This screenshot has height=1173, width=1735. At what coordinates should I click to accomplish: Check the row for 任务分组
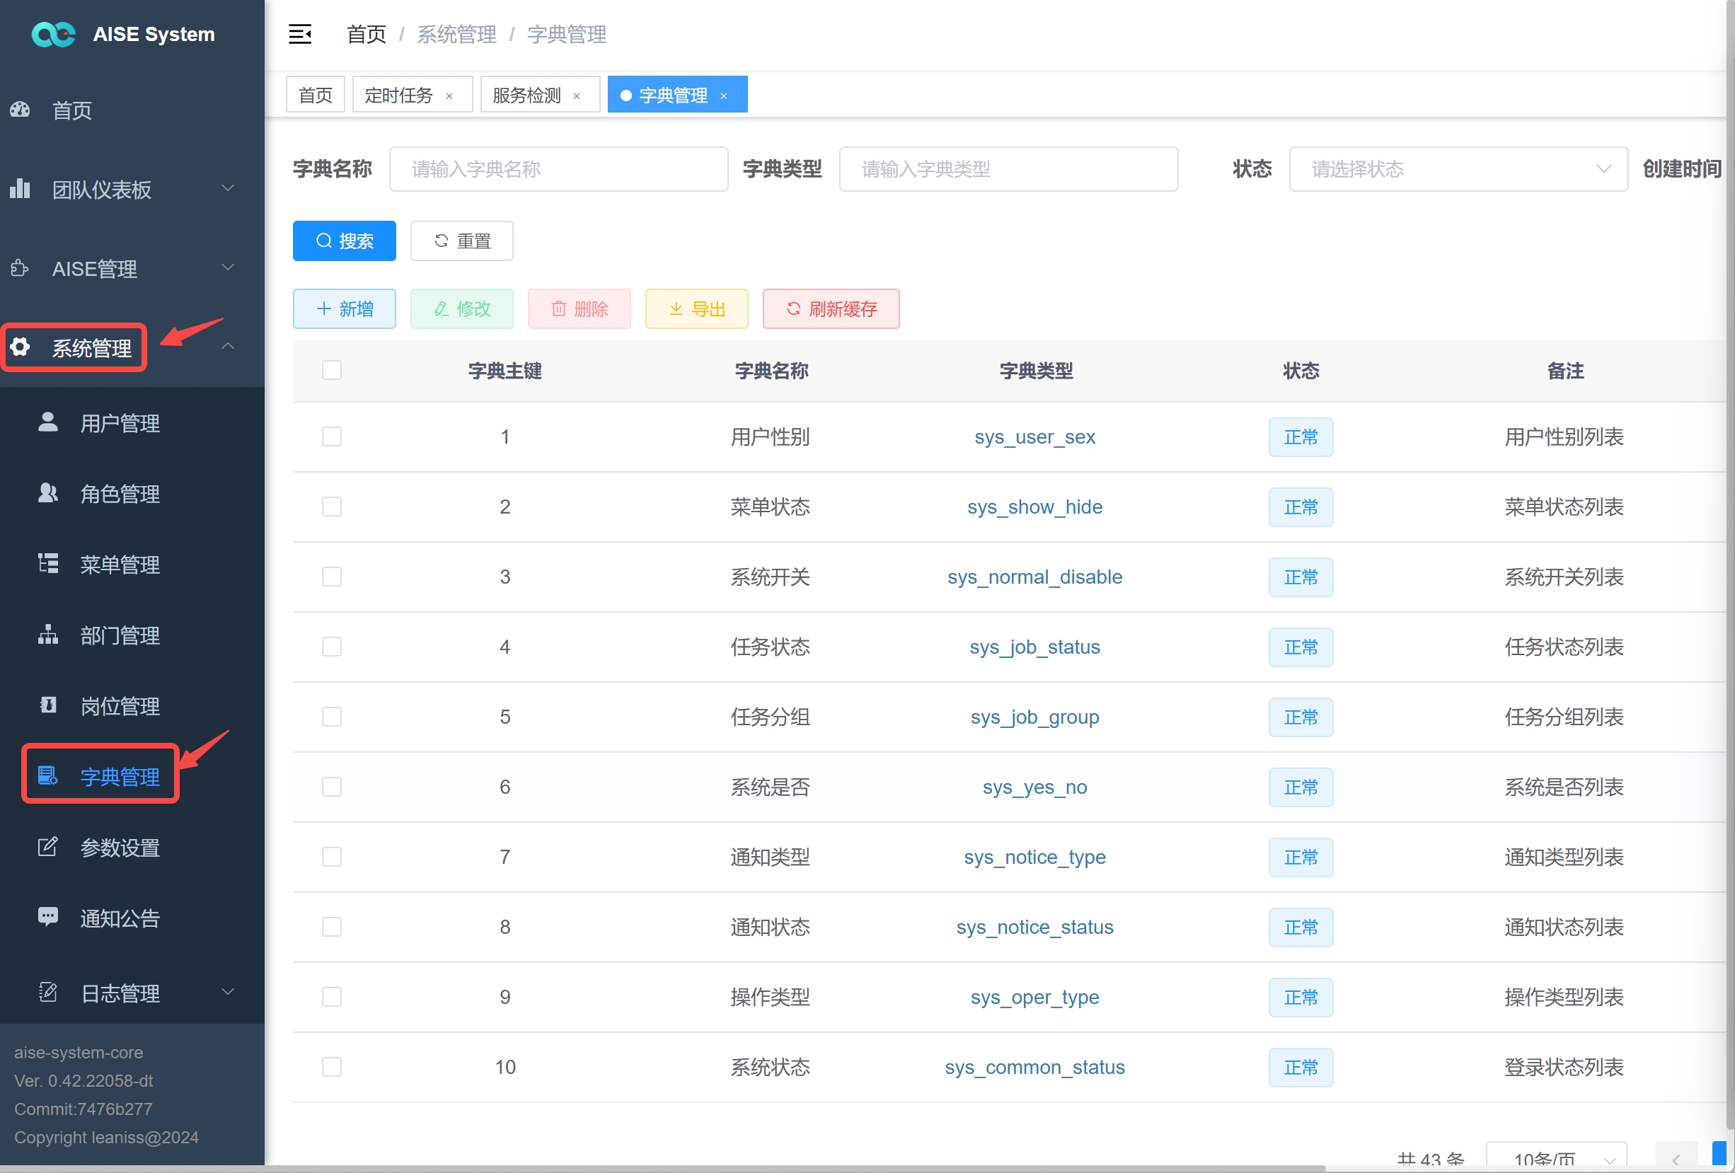coord(331,717)
